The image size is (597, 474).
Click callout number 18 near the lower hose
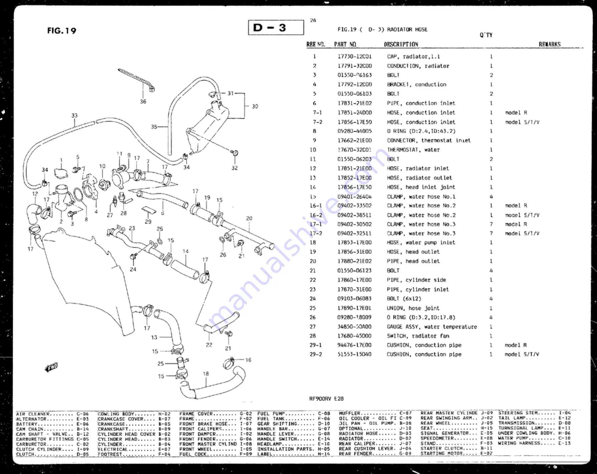[206, 374]
